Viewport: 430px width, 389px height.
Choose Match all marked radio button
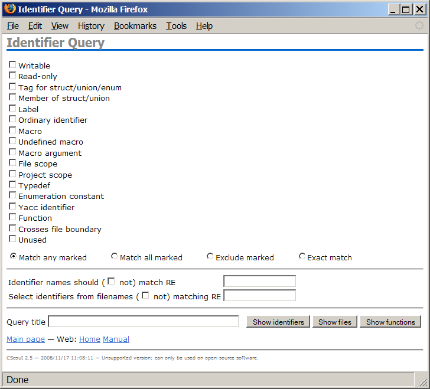[114, 256]
